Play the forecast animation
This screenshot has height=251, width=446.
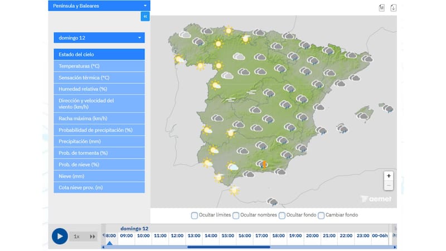coord(60,236)
